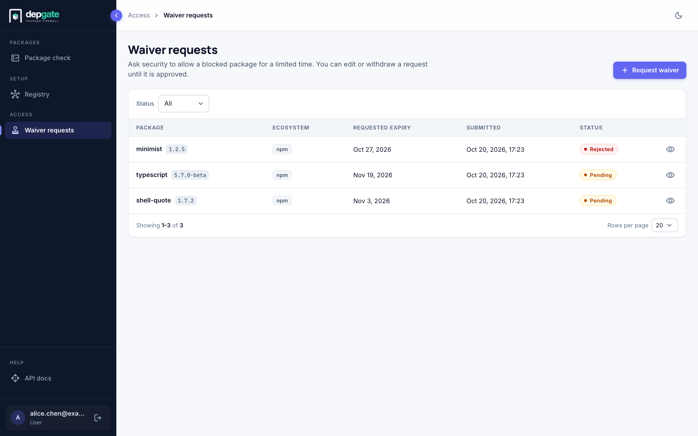Collapse the sidebar with the chevron button
The height and width of the screenshot is (436, 698).
point(116,16)
